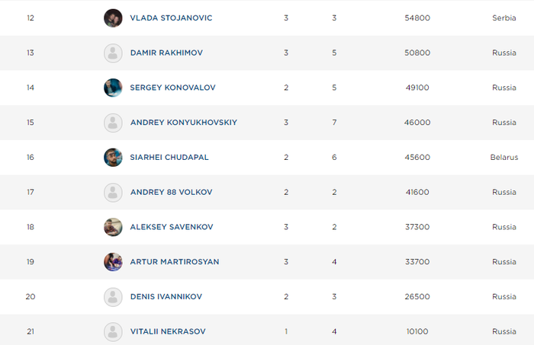Click Sergey Konovalov's profile avatar
This screenshot has width=534, height=345.
(x=113, y=88)
